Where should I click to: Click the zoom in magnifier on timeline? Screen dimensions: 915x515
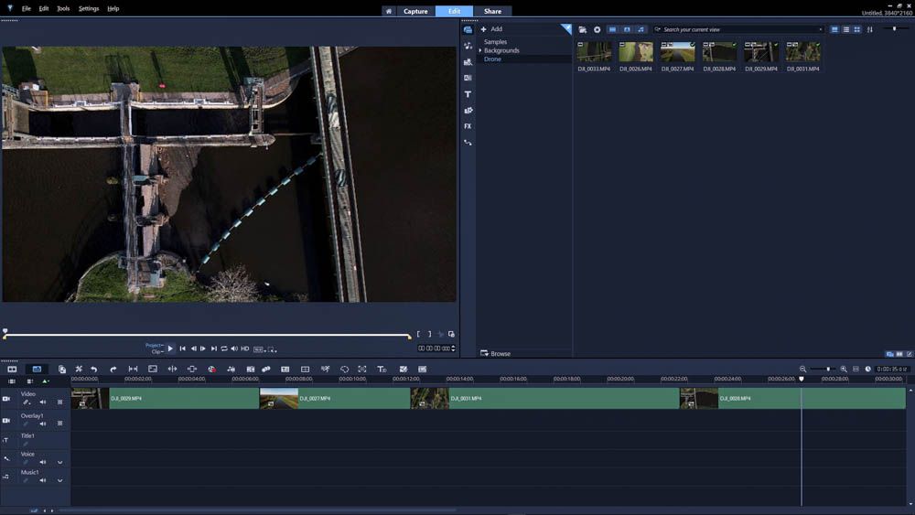844,370
